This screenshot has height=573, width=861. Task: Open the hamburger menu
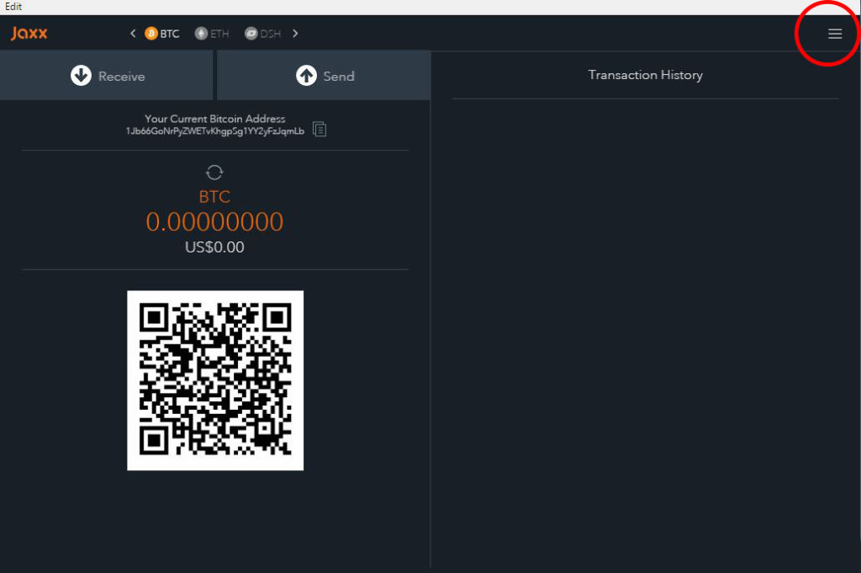coord(835,34)
